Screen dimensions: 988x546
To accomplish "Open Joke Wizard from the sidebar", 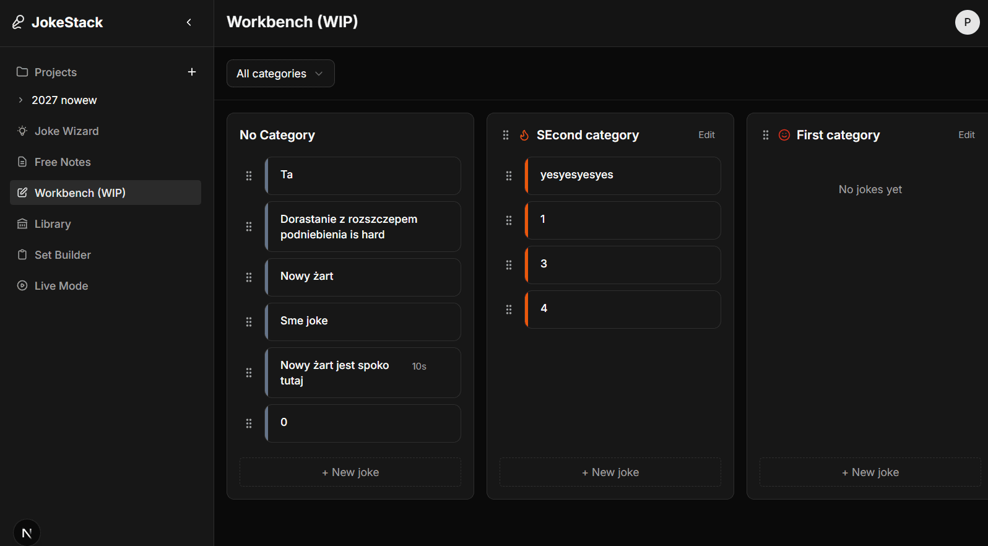I will point(66,131).
